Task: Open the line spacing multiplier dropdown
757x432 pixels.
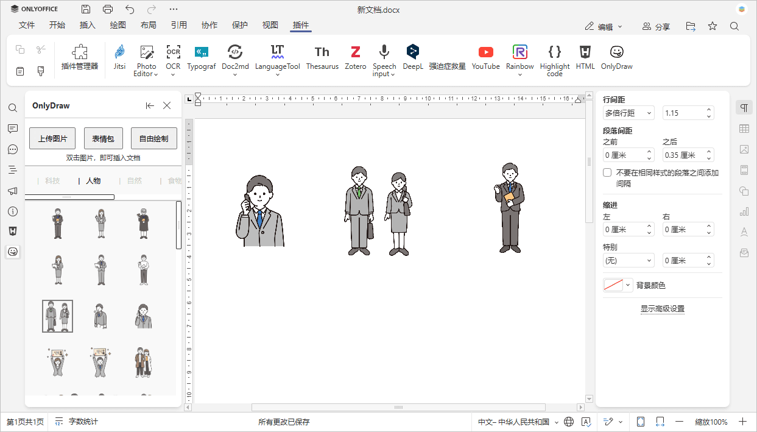Action: pos(628,113)
